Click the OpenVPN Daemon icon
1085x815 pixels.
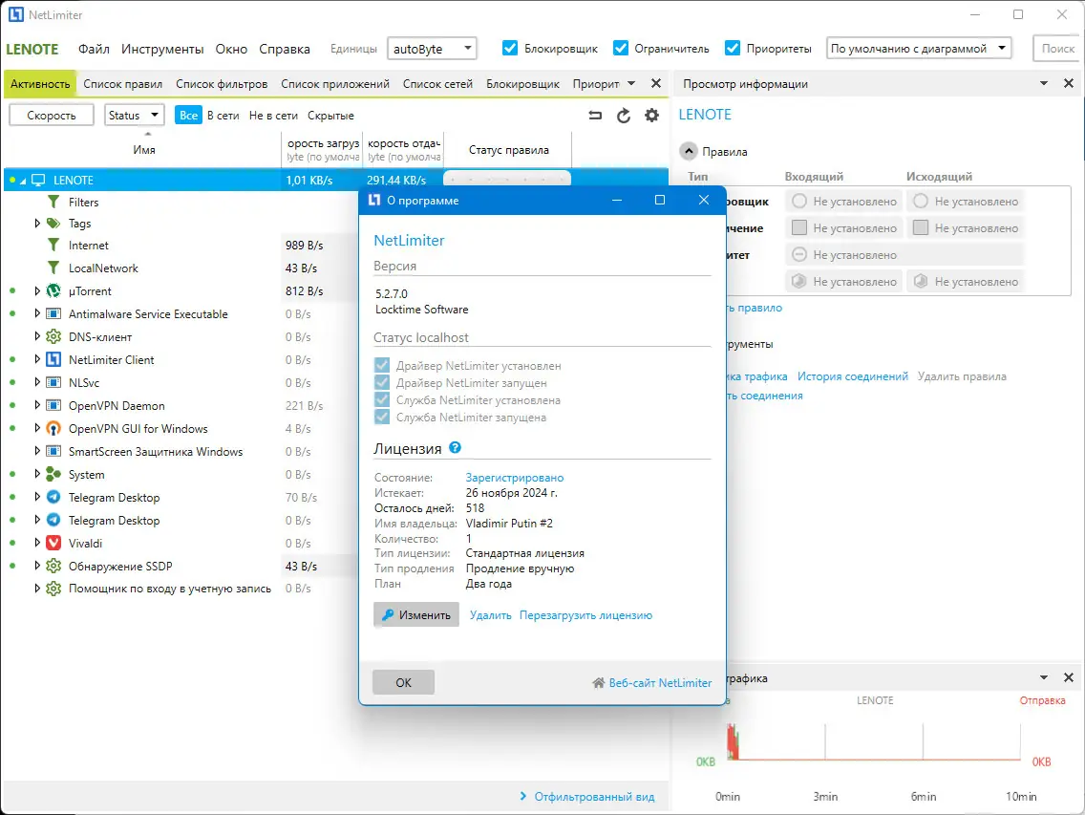53,405
